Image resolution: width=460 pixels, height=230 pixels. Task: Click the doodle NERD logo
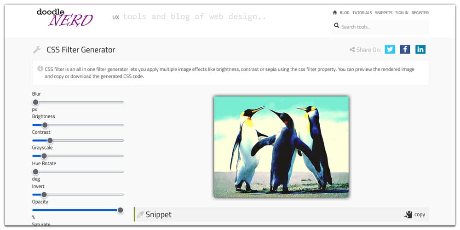click(65, 17)
